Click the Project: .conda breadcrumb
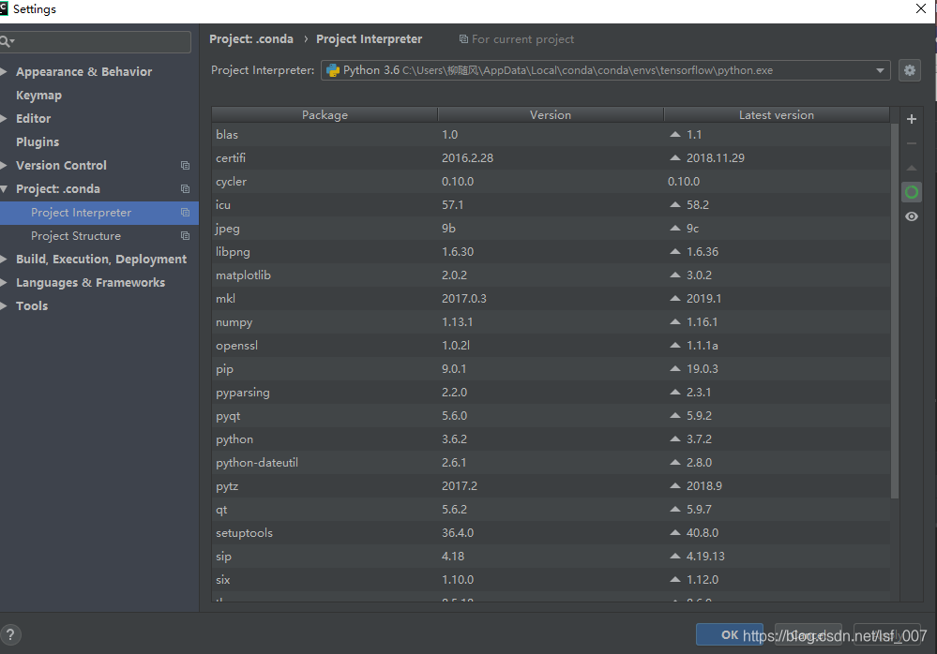 pyautogui.click(x=251, y=39)
